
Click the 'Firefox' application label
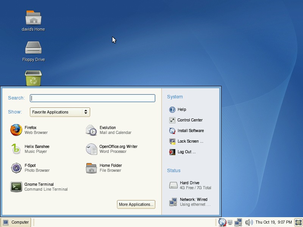[x=31, y=127]
